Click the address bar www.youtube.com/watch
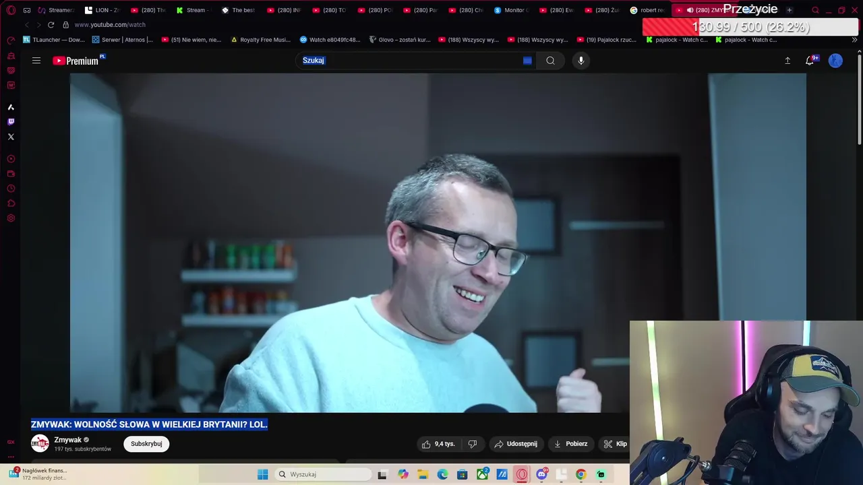 pyautogui.click(x=110, y=25)
